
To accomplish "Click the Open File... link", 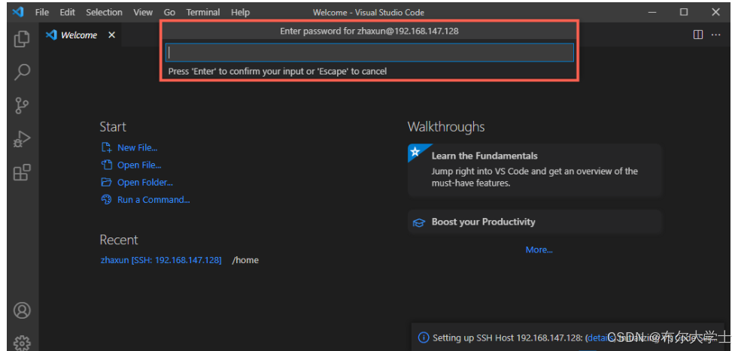I will coord(139,165).
